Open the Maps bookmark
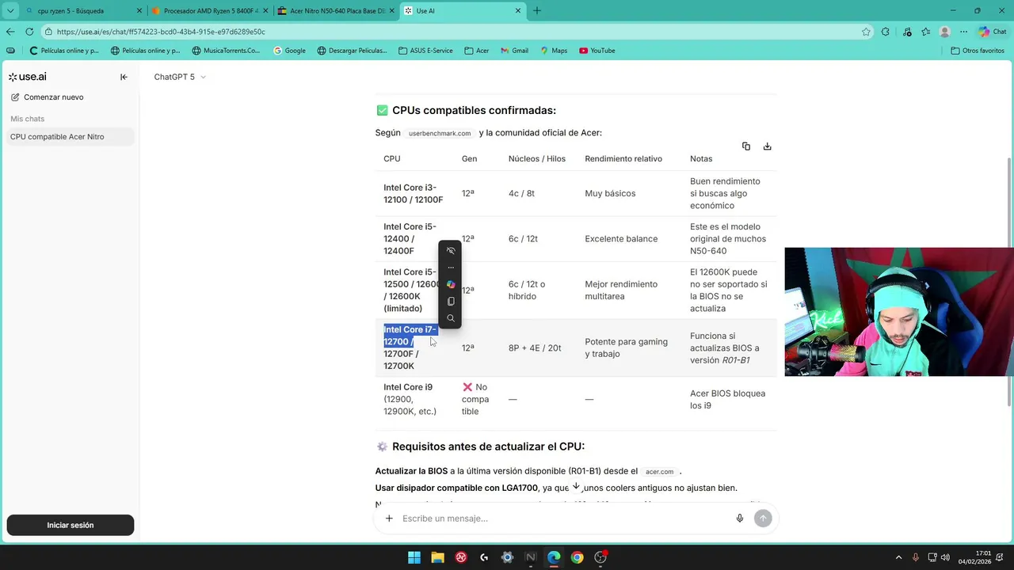Image resolution: width=1014 pixels, height=570 pixels. pos(554,51)
